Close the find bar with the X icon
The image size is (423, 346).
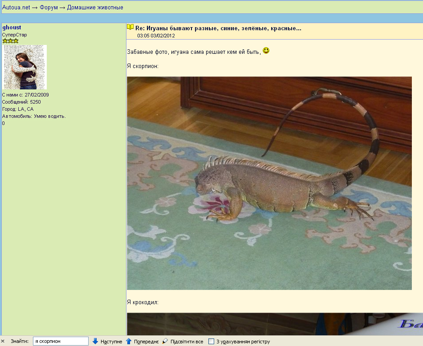(x=3, y=341)
